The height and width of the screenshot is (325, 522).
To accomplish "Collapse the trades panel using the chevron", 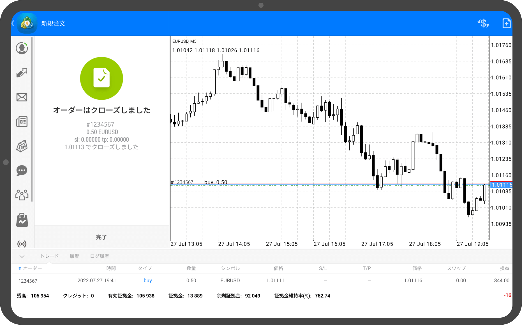I will coord(22,256).
